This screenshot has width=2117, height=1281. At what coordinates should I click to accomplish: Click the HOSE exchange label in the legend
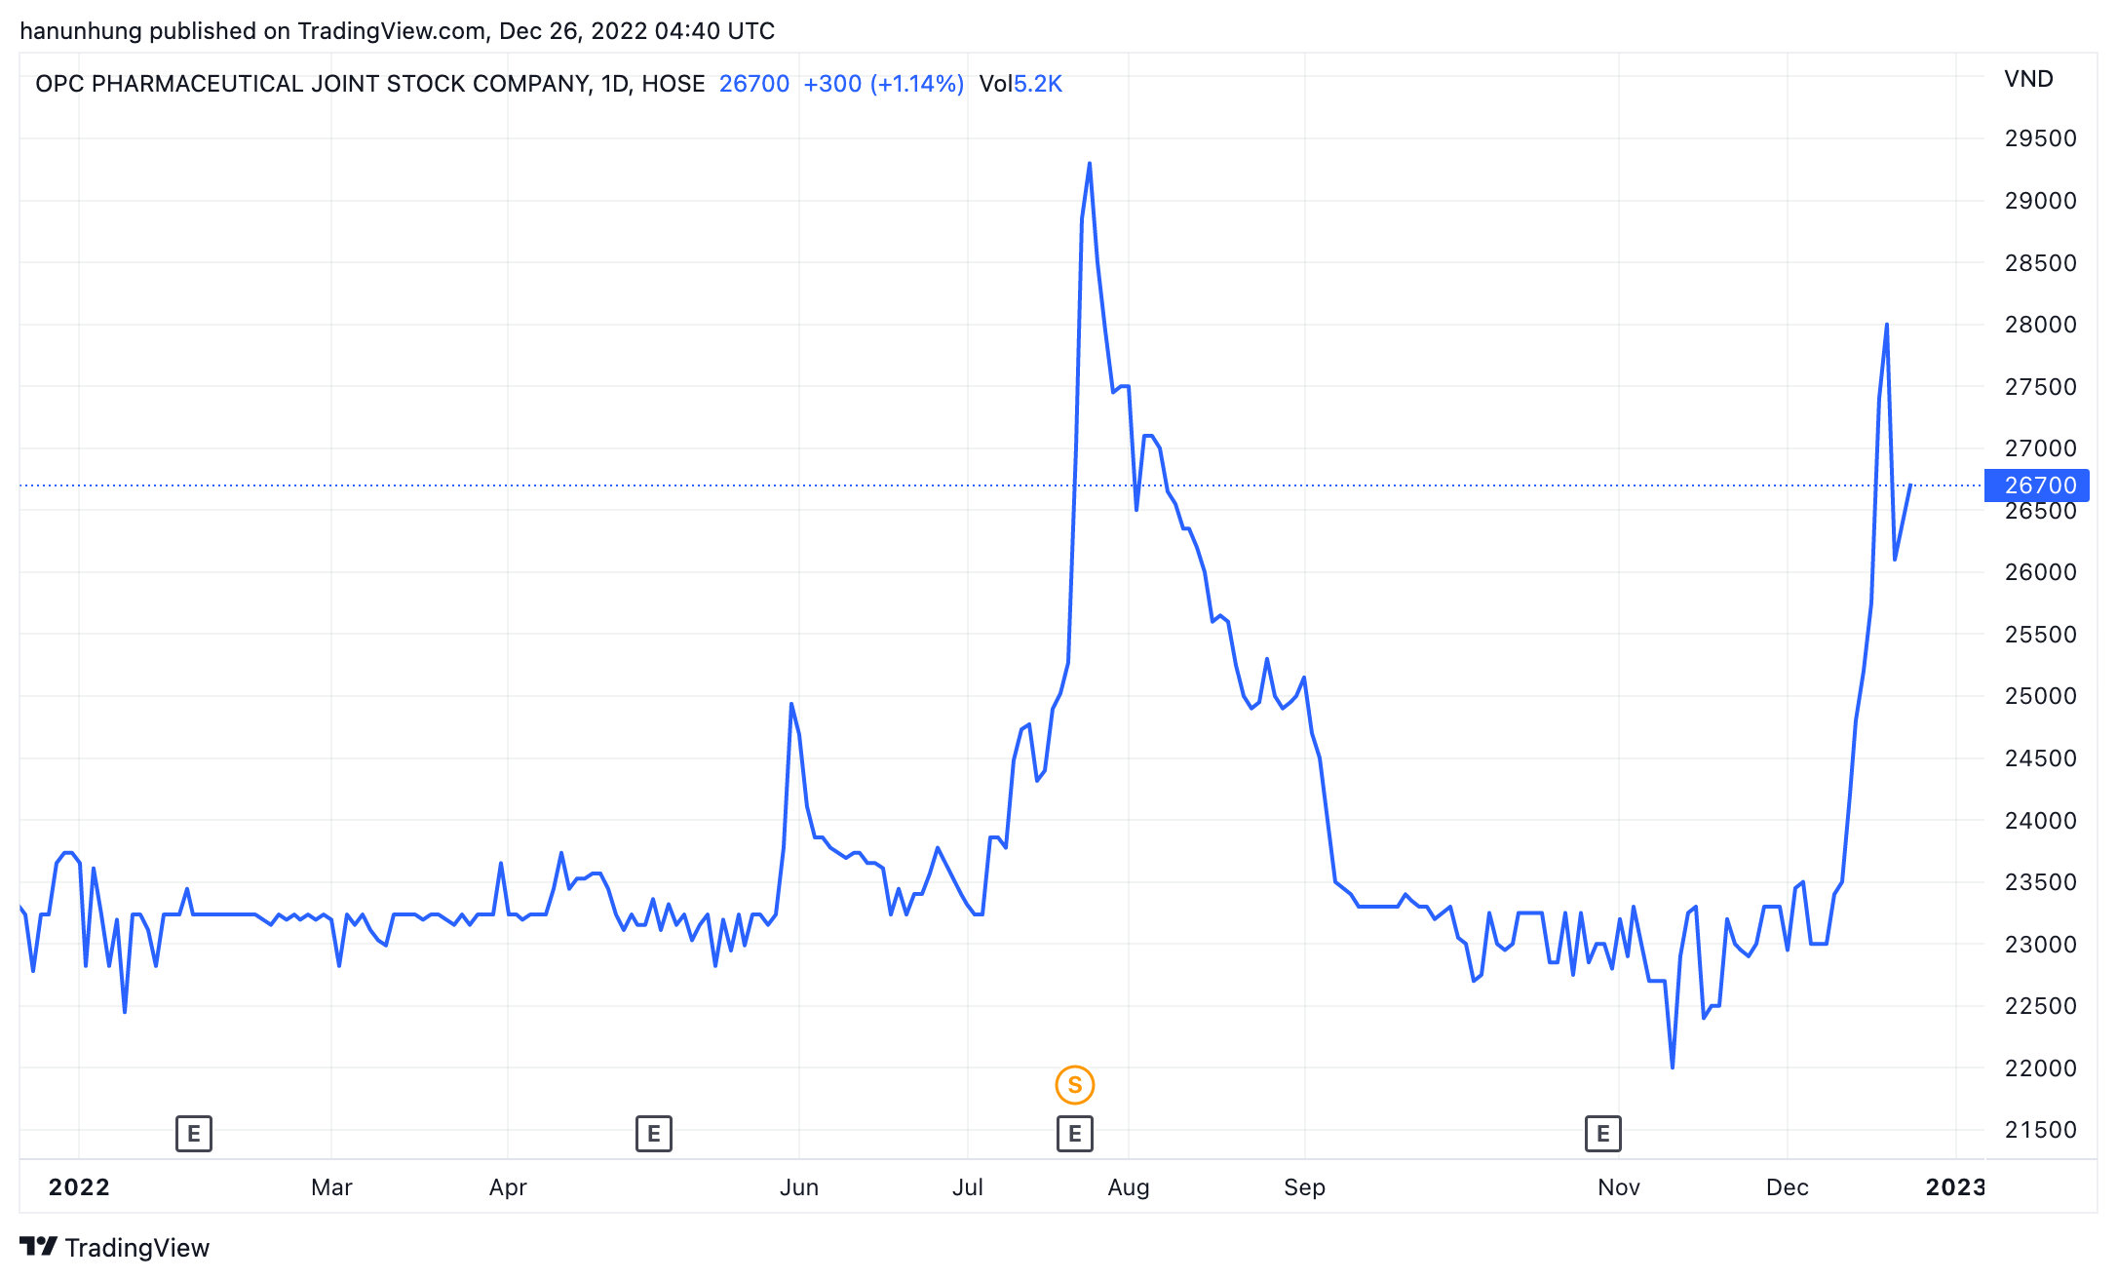pyautogui.click(x=676, y=84)
